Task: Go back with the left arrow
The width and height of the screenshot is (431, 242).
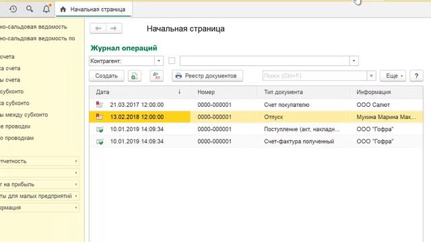Action: [x=98, y=28]
